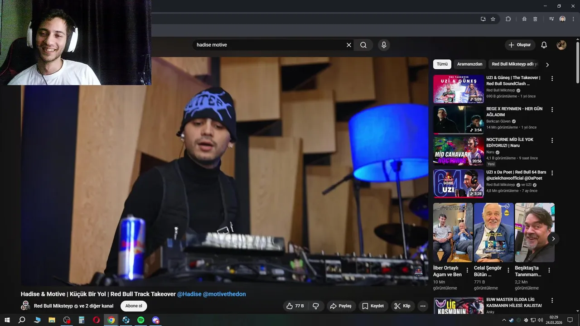Open taskbar clock 02:29 date

tap(554, 320)
